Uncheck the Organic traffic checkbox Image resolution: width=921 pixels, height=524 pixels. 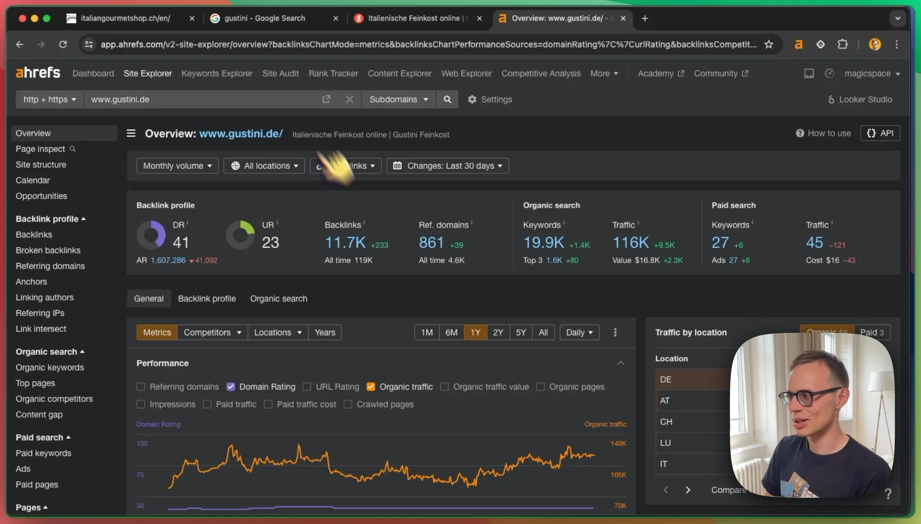point(371,387)
